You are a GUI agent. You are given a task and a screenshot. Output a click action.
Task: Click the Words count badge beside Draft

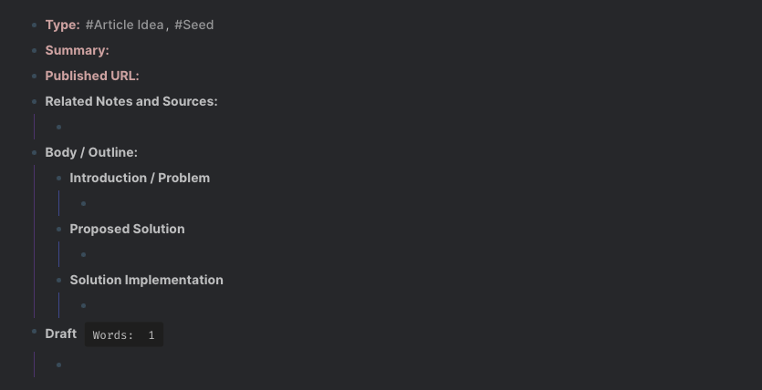point(124,335)
